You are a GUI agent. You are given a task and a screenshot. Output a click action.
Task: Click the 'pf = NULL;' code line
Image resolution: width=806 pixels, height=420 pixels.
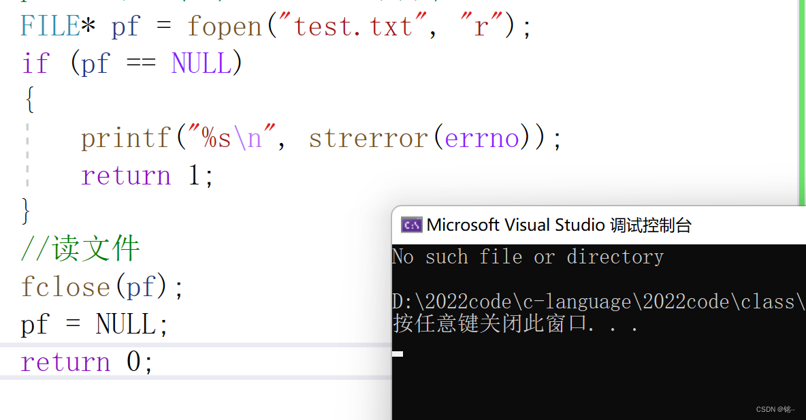94,325
